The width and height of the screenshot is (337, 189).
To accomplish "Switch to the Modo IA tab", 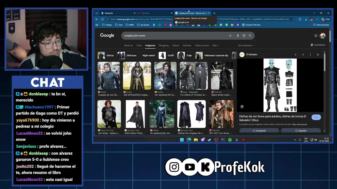I will click(x=128, y=45).
